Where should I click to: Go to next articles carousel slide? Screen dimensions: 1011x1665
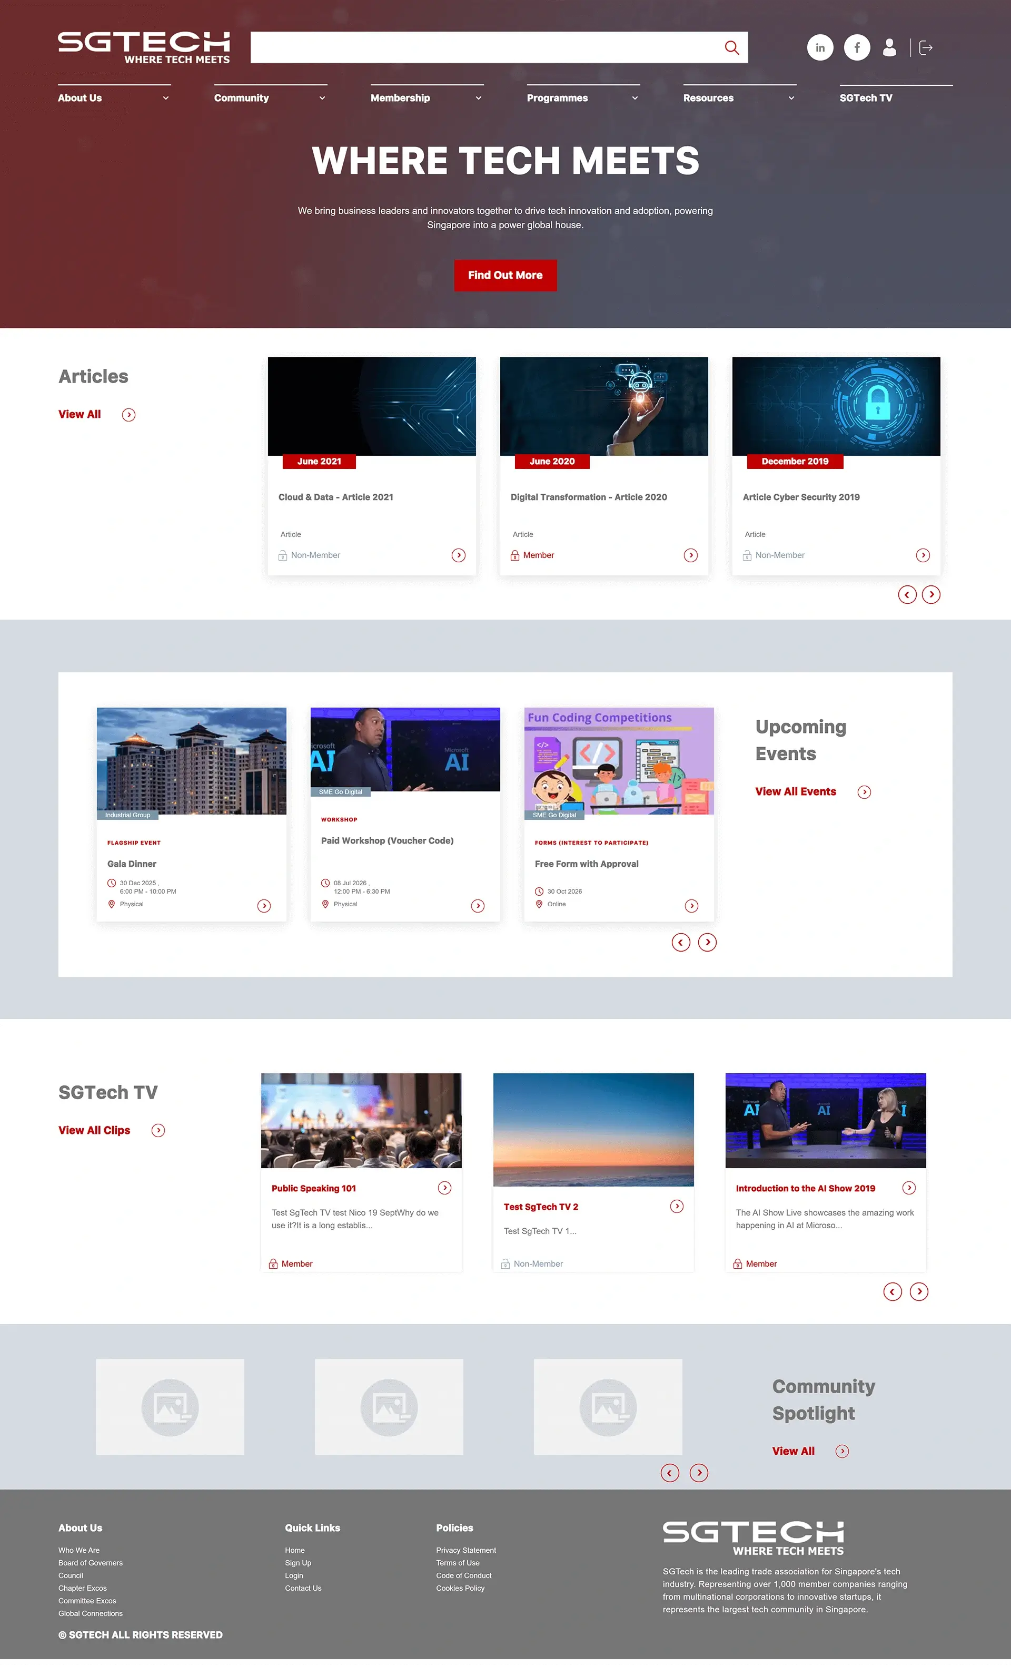click(x=930, y=594)
